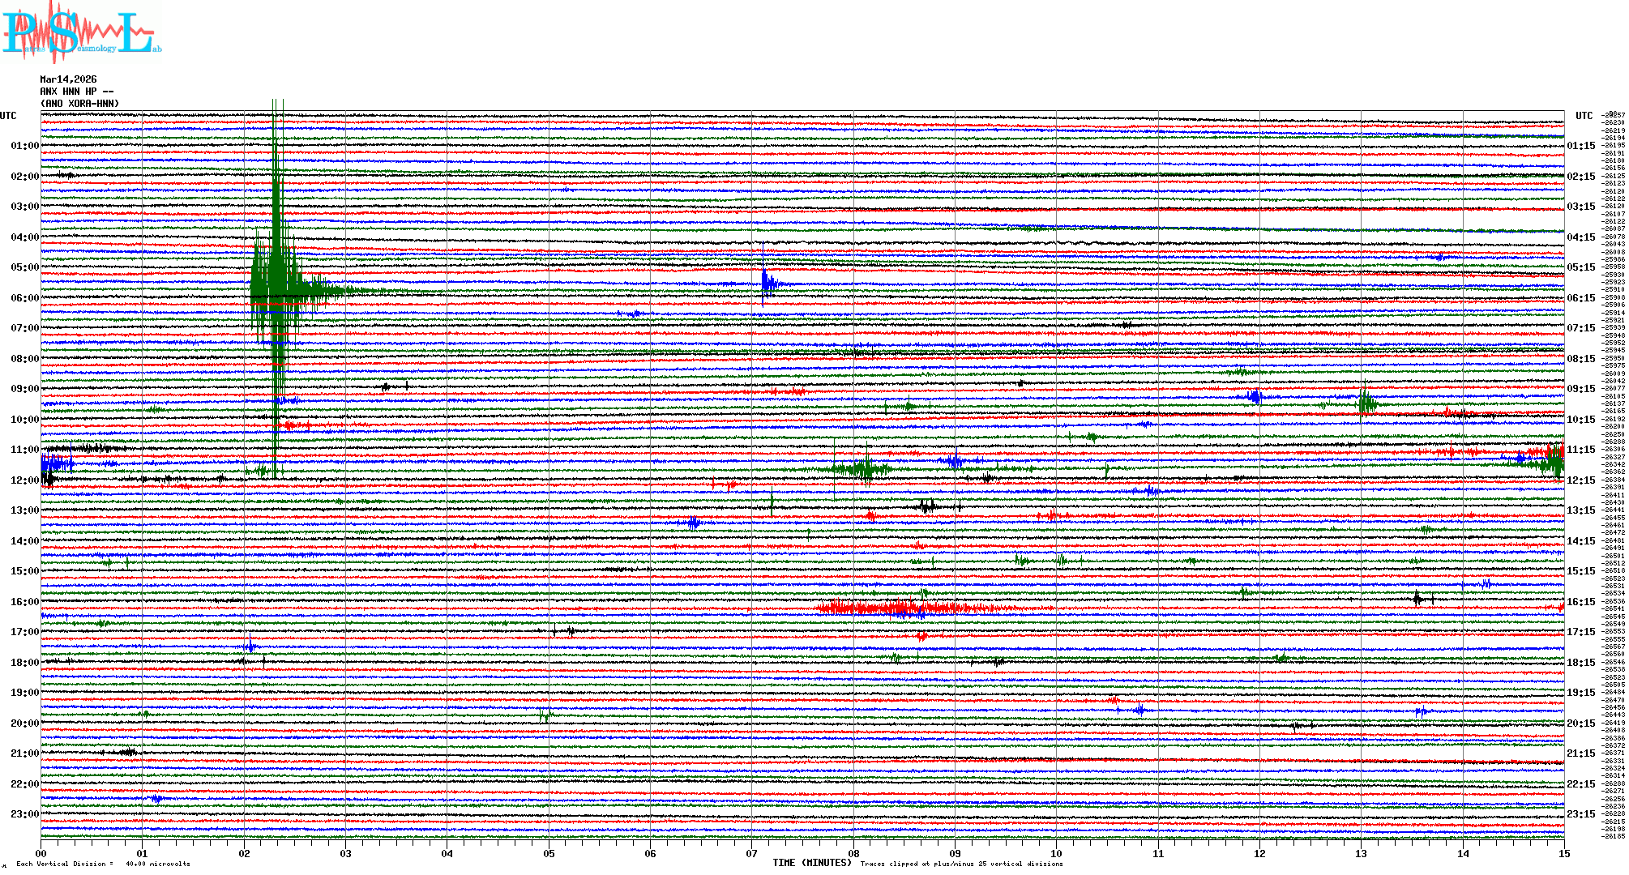This screenshot has width=1629, height=875.
Task: Select the 23:00 hour label on left axis
Action: [x=24, y=814]
